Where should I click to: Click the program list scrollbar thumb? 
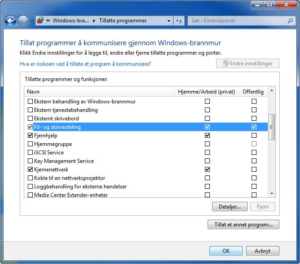coord(271,127)
